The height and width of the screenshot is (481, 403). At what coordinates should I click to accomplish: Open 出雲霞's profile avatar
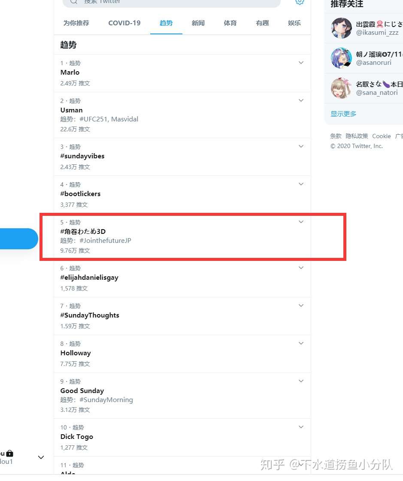coord(341,28)
